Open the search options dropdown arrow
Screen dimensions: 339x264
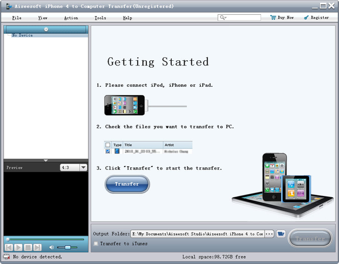[x=225, y=18]
